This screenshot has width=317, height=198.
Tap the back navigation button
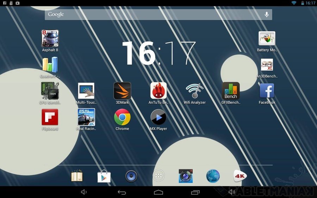click(122, 192)
